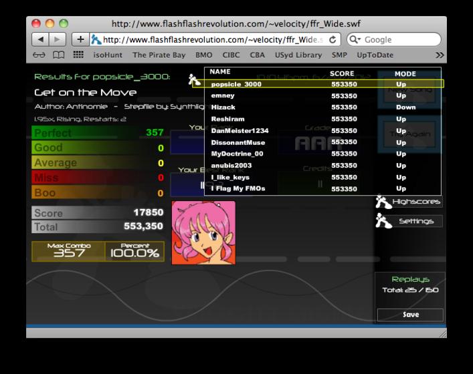Reload the page with the refresh icon

pos(333,39)
